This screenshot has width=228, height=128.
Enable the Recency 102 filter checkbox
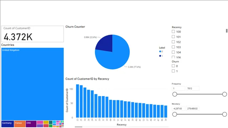[173, 42]
